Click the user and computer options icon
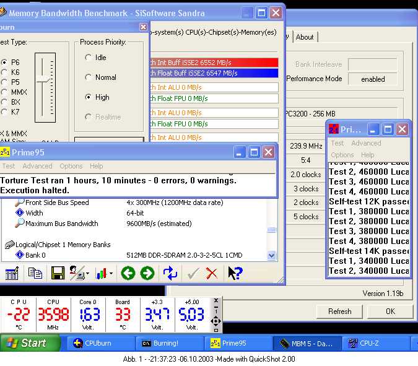This screenshot has height=366, width=418. pyautogui.click(x=77, y=273)
